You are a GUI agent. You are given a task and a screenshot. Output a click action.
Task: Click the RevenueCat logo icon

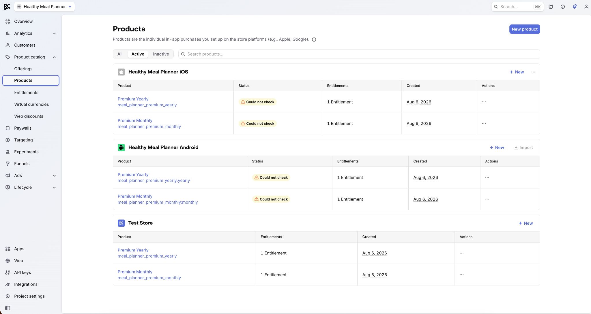(x=7, y=7)
